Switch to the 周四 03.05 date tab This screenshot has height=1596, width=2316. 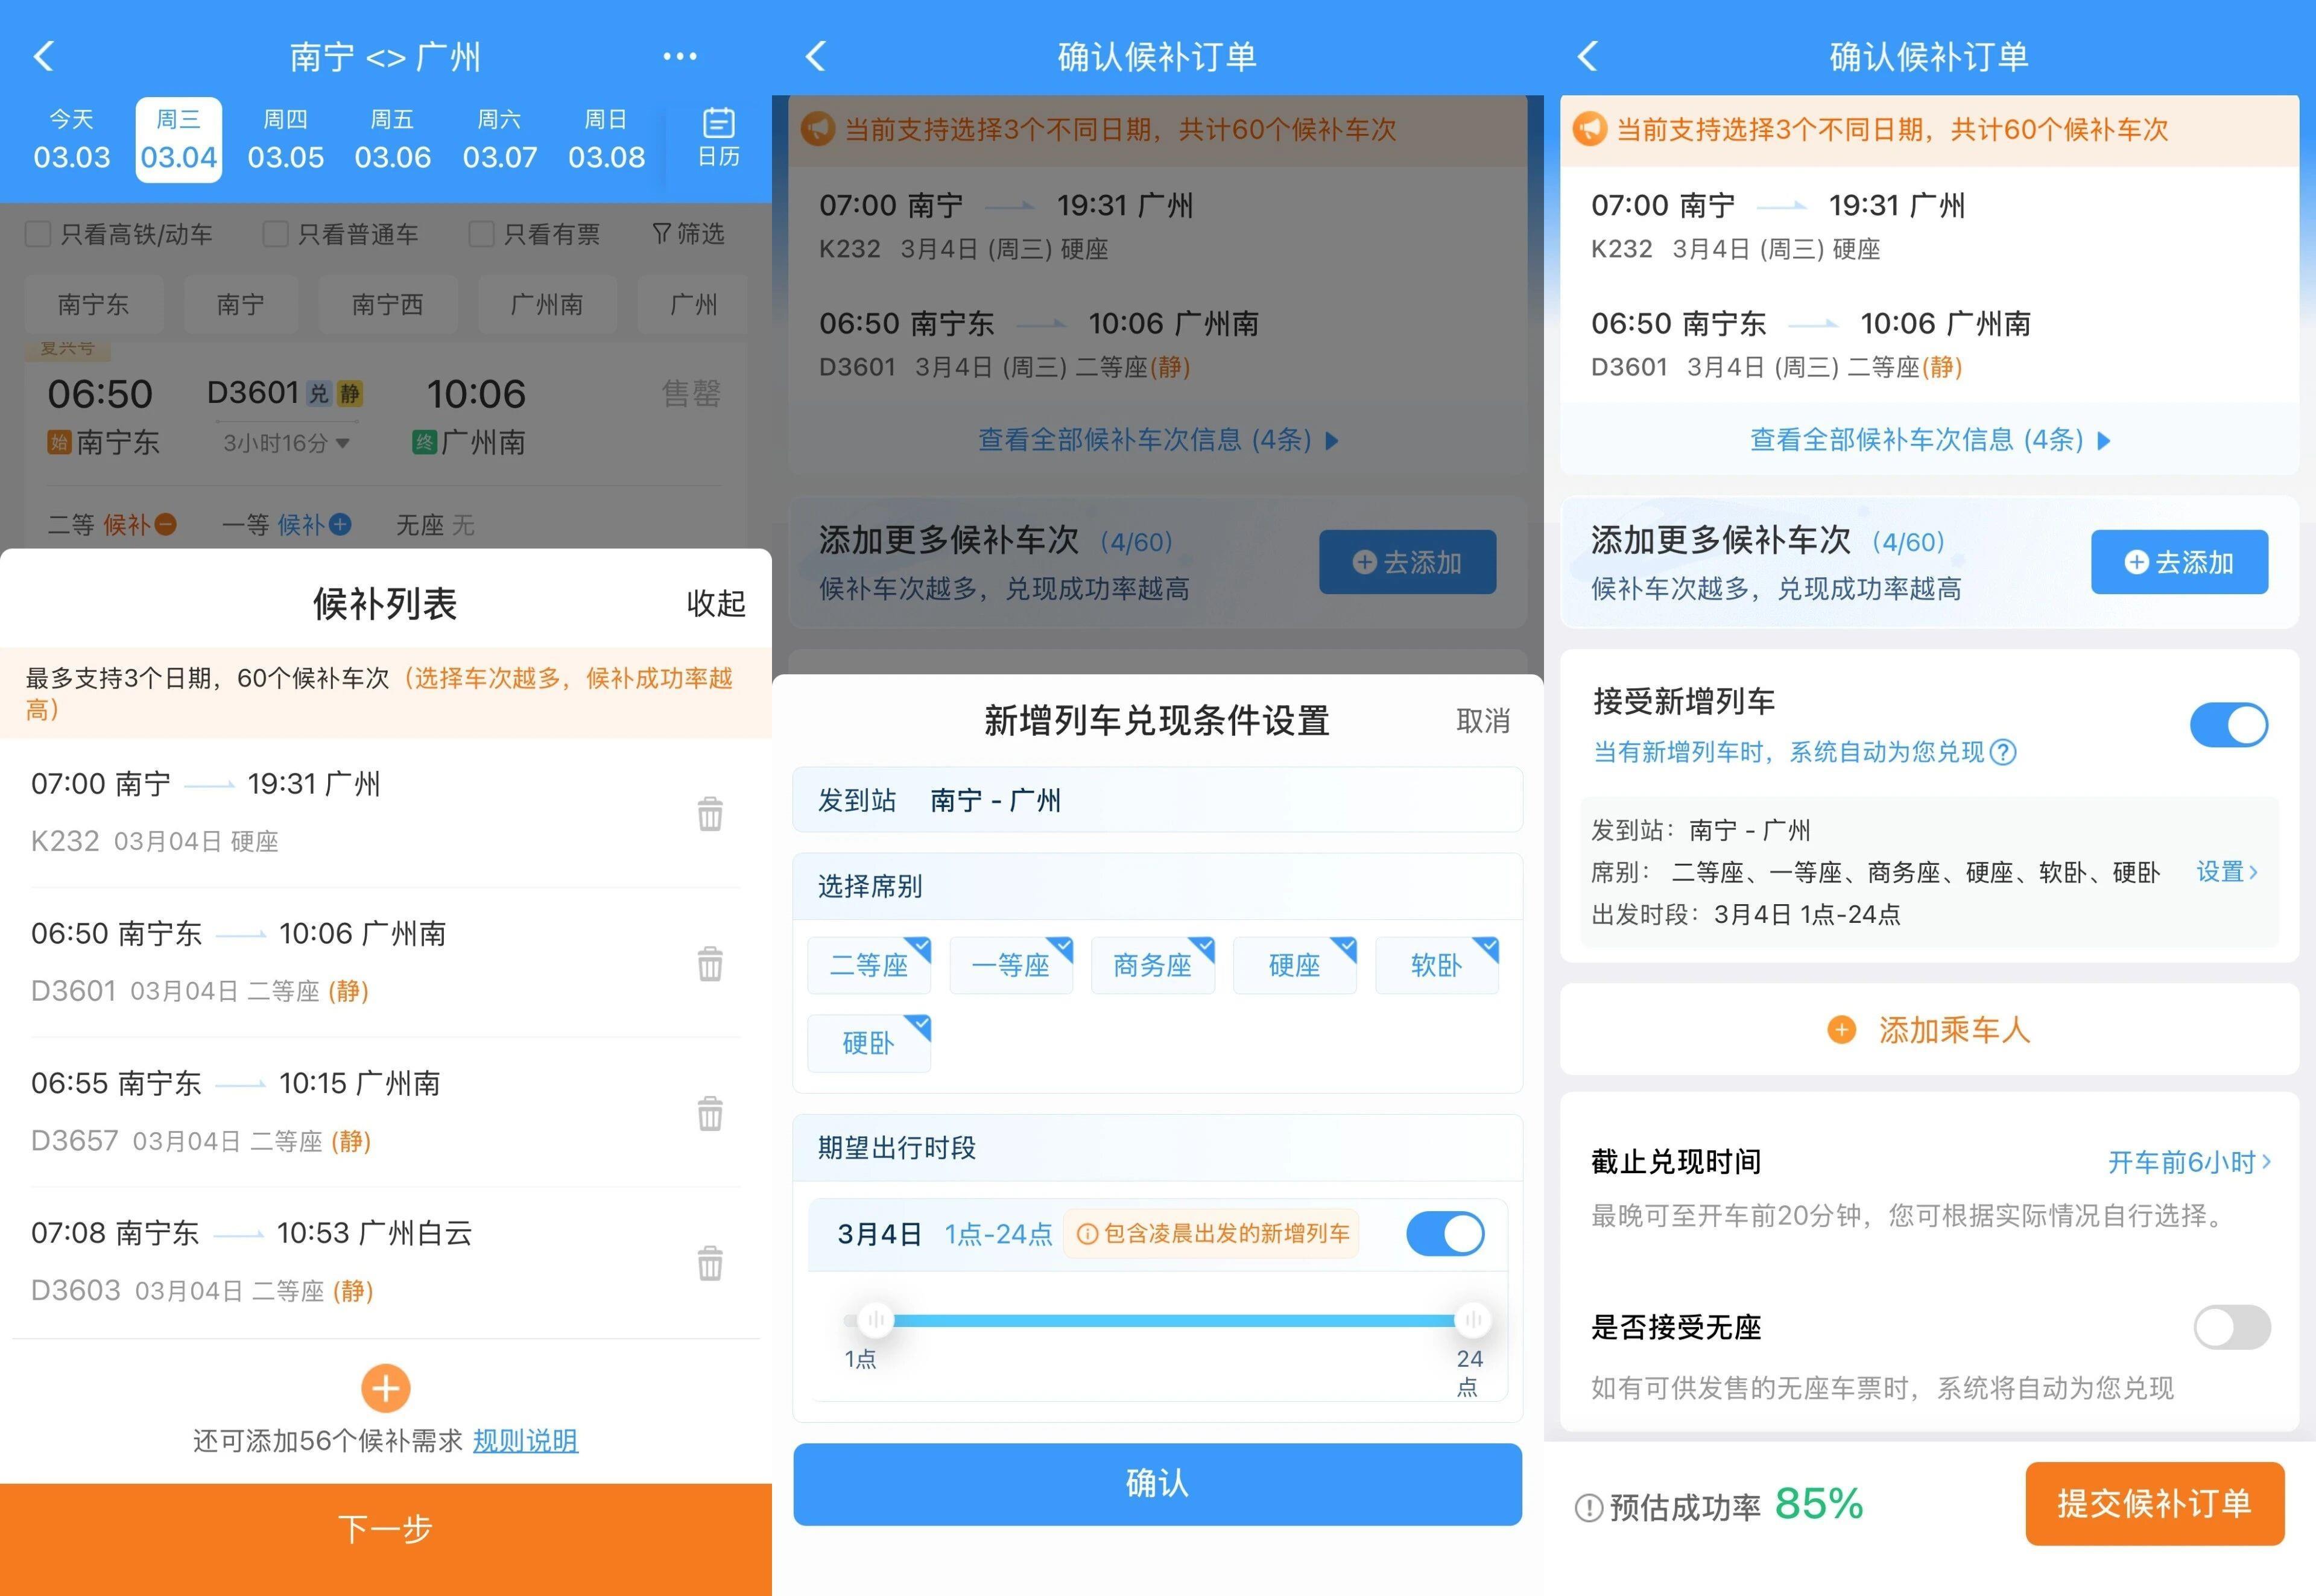click(286, 138)
